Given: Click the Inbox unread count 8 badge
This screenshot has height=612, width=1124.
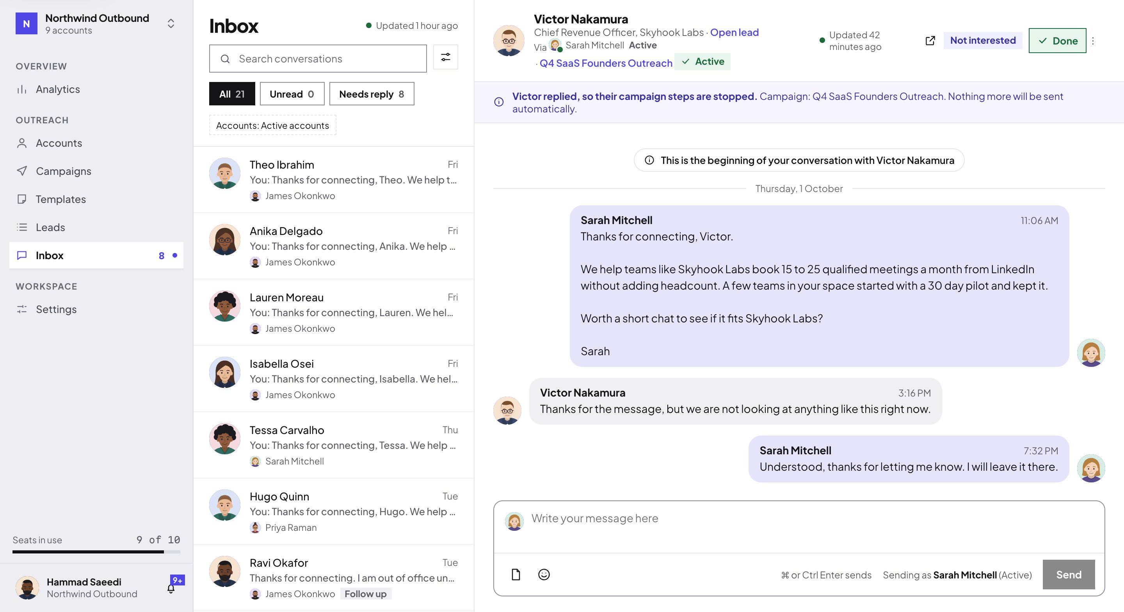Looking at the screenshot, I should (162, 256).
